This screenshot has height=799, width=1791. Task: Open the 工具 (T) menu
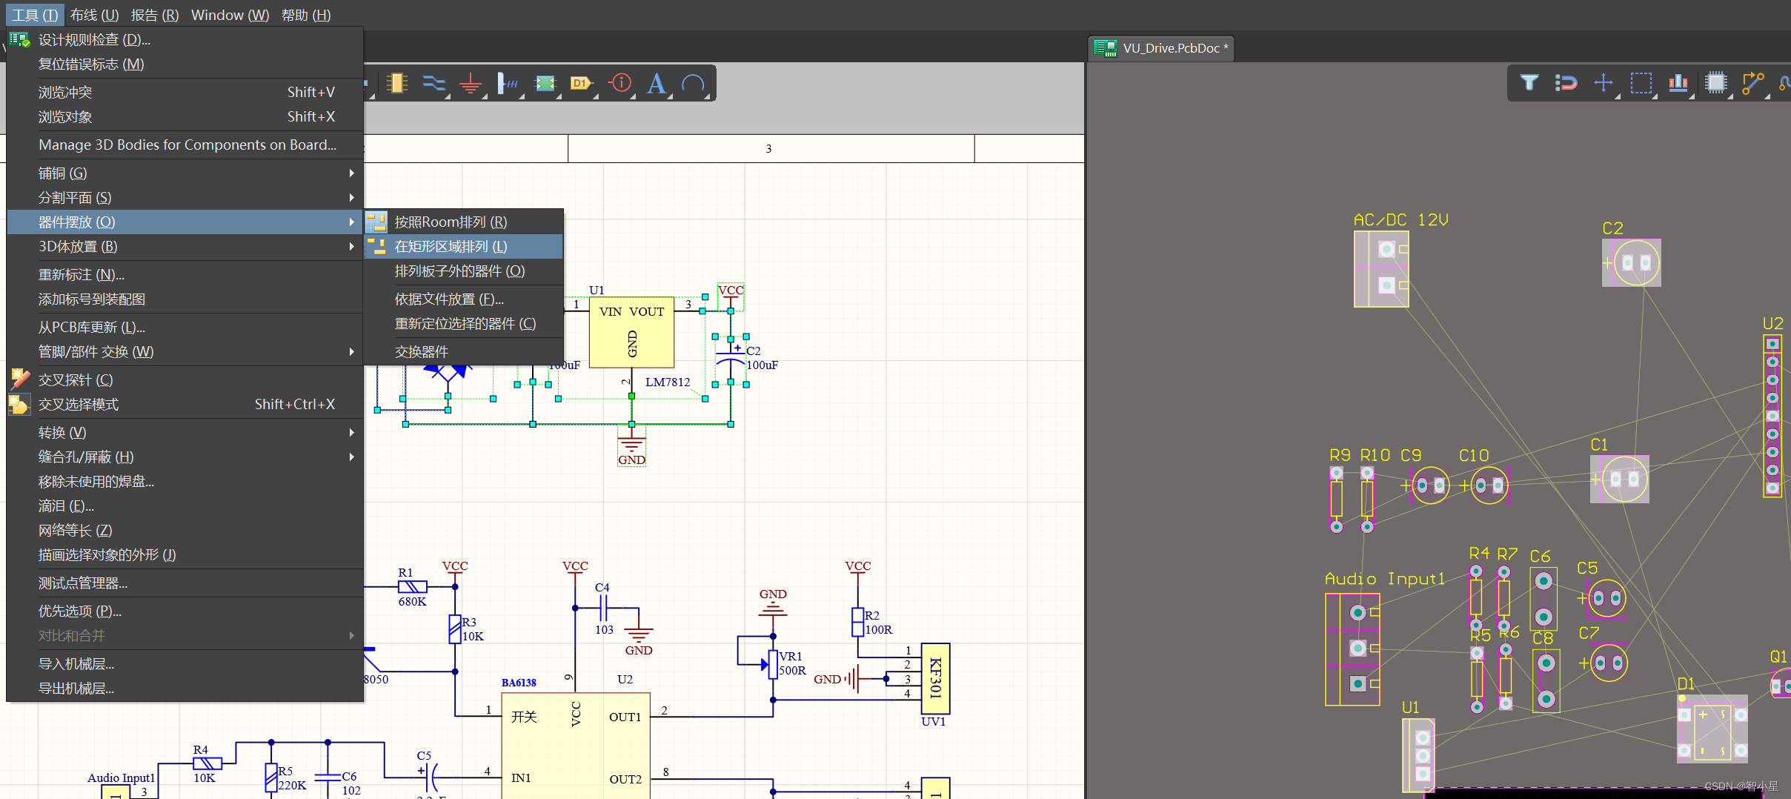point(35,15)
